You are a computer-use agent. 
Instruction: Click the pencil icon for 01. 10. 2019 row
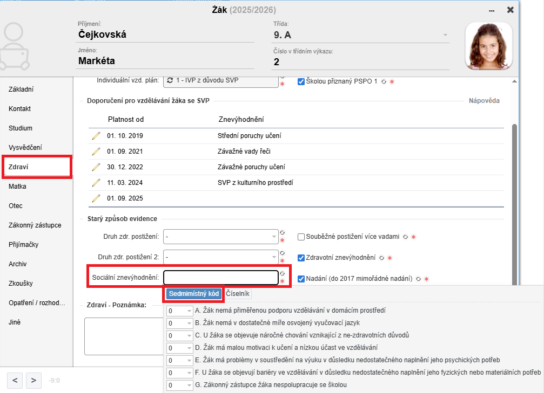point(96,136)
